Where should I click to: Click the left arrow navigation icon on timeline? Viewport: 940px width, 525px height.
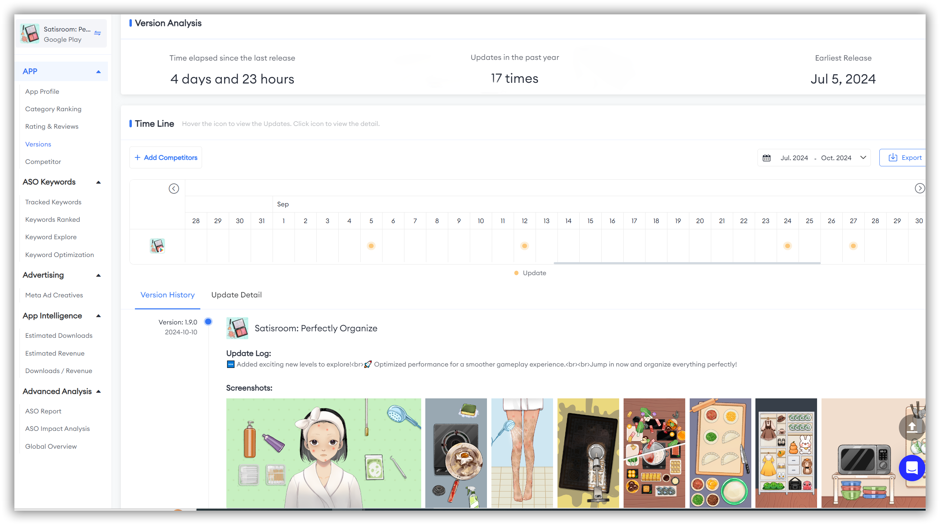(174, 188)
